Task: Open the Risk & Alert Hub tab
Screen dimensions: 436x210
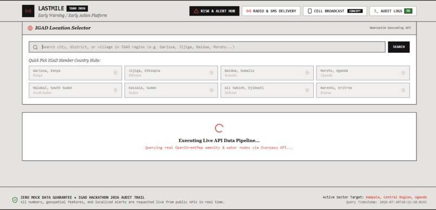Action: 214,11
